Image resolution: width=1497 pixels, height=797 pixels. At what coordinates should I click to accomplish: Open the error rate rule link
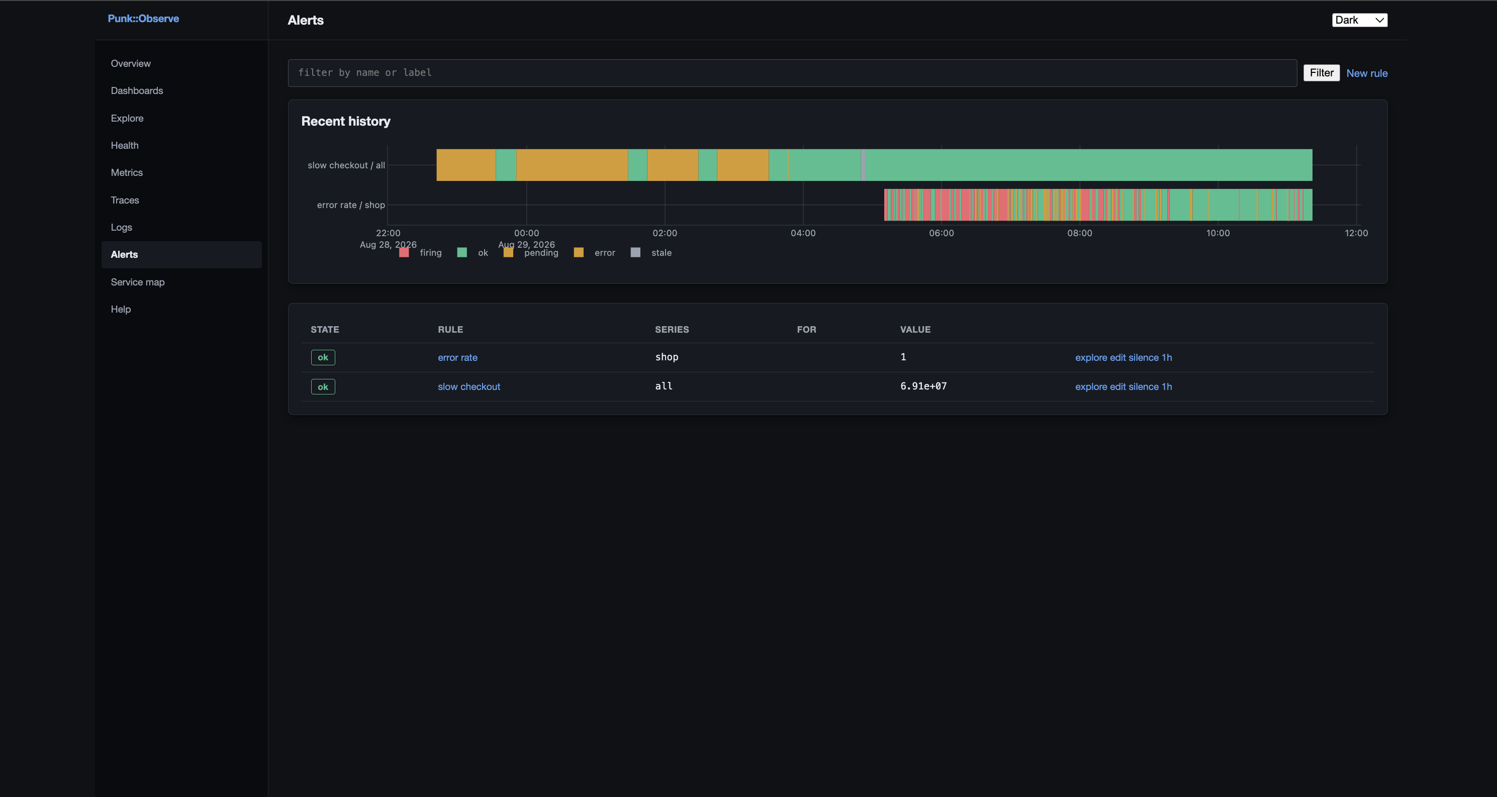(x=457, y=357)
